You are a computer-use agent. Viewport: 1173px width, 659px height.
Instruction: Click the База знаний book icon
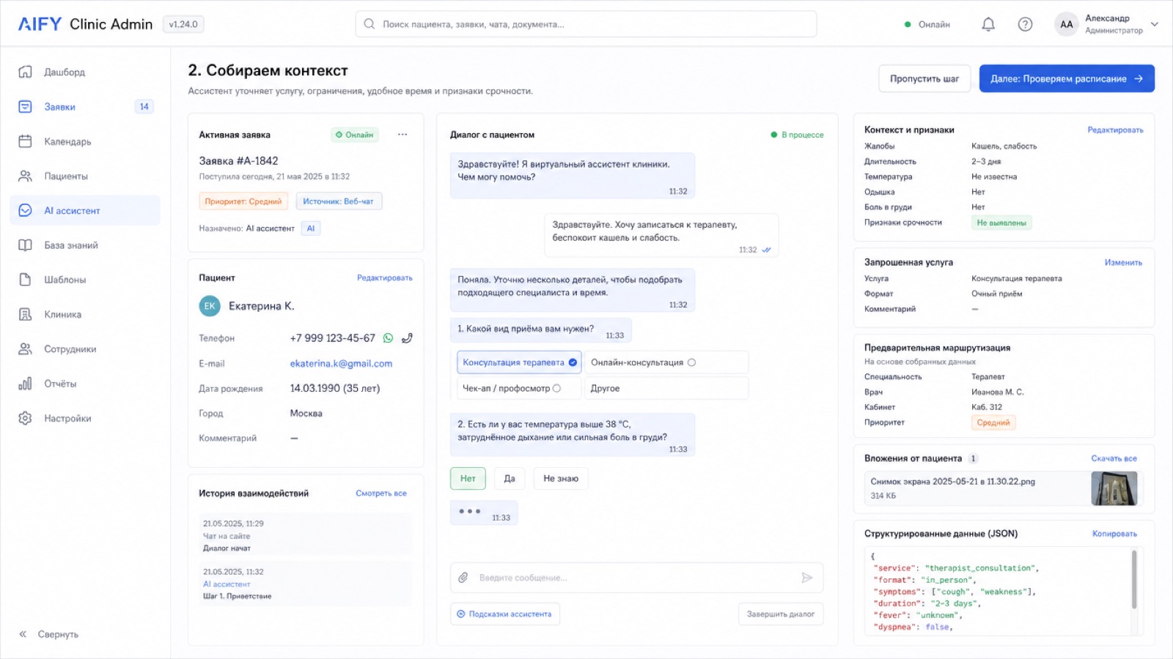point(25,245)
